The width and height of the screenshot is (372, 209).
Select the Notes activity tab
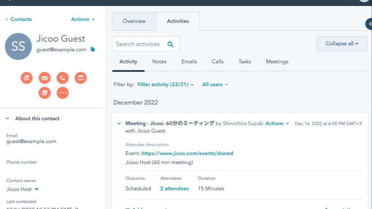159,62
